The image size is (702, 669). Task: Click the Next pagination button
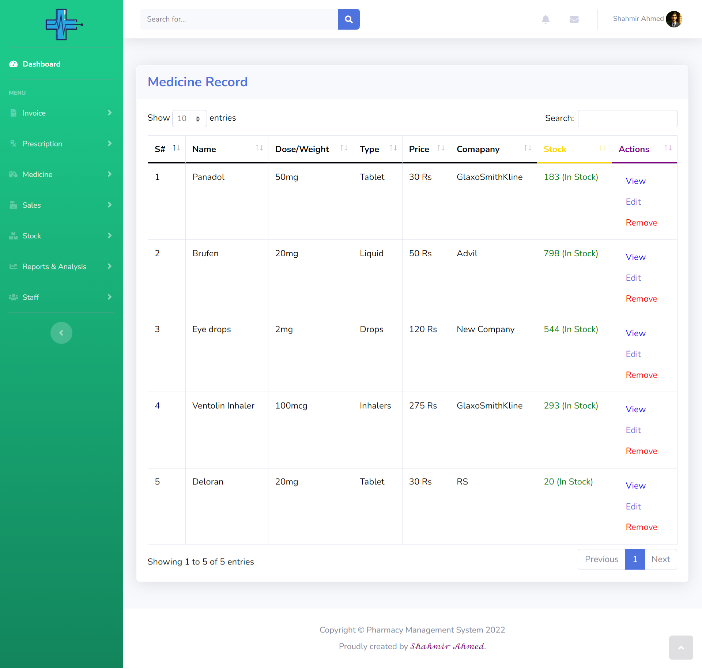pos(661,559)
